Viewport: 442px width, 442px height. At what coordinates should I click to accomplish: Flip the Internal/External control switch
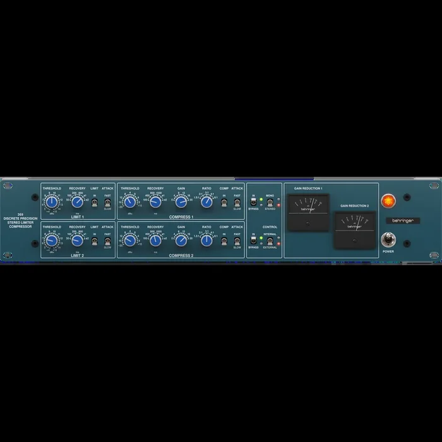270,241
